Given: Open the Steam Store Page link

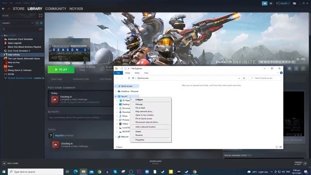Looking at the screenshot, I should 56,79.
